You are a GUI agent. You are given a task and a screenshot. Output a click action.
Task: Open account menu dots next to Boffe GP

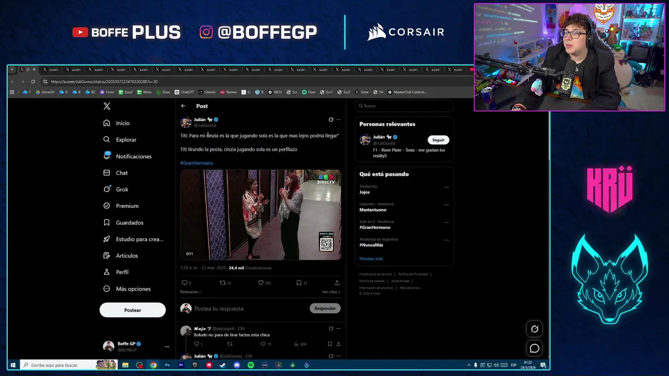167,347
